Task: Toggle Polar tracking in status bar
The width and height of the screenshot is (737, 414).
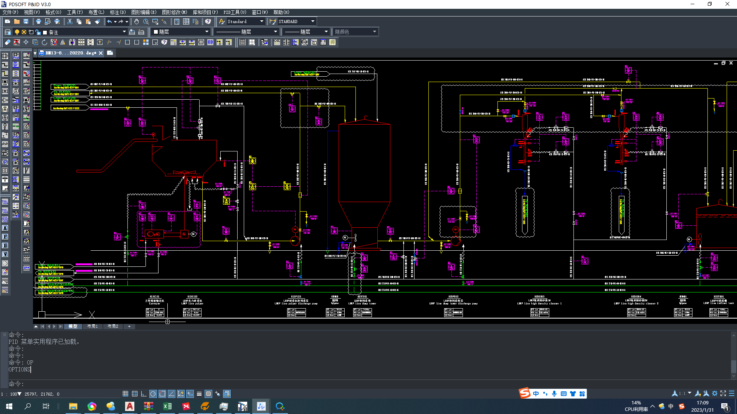Action: [x=153, y=394]
